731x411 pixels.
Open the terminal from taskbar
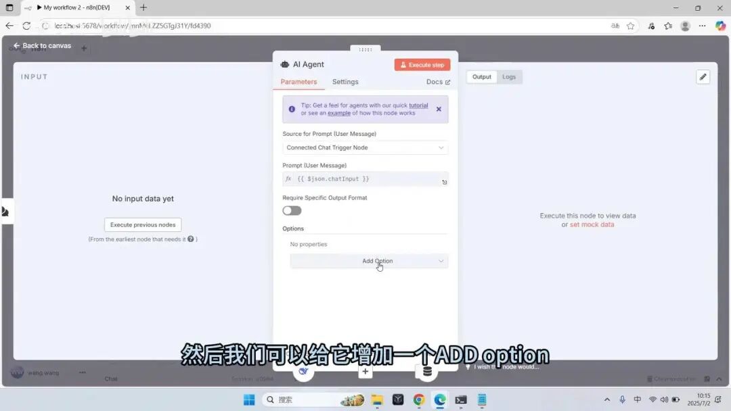[461, 400]
